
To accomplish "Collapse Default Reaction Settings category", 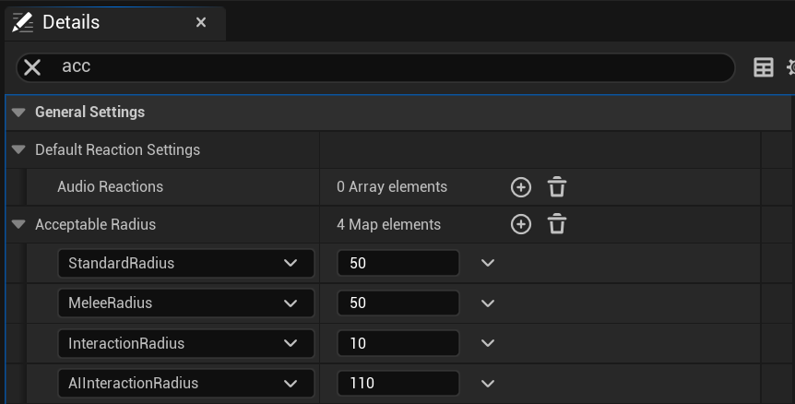I will point(18,149).
